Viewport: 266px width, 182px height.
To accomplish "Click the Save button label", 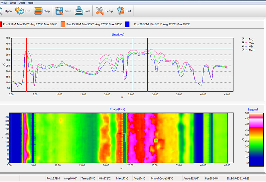I will 68,11.
